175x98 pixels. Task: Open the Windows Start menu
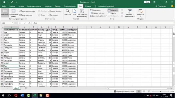tap(3, 96)
